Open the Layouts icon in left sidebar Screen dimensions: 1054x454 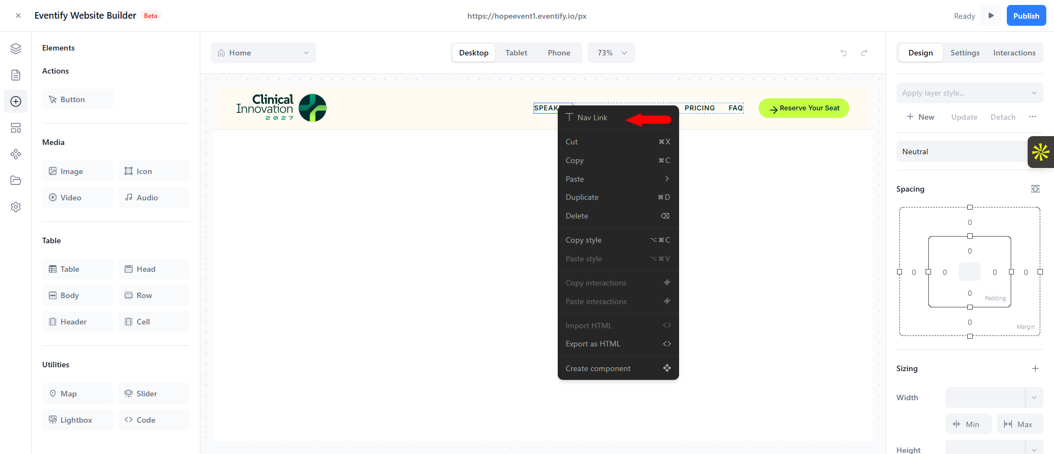pyautogui.click(x=16, y=128)
